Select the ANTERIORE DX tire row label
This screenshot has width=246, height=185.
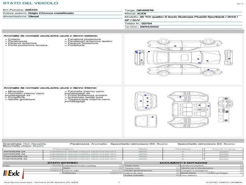click(14, 152)
